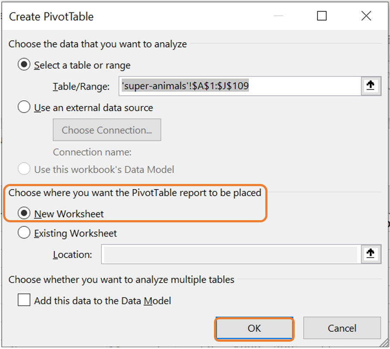Click the grayed-out minimize dash in title bar
The image size is (390, 349).
279,16
